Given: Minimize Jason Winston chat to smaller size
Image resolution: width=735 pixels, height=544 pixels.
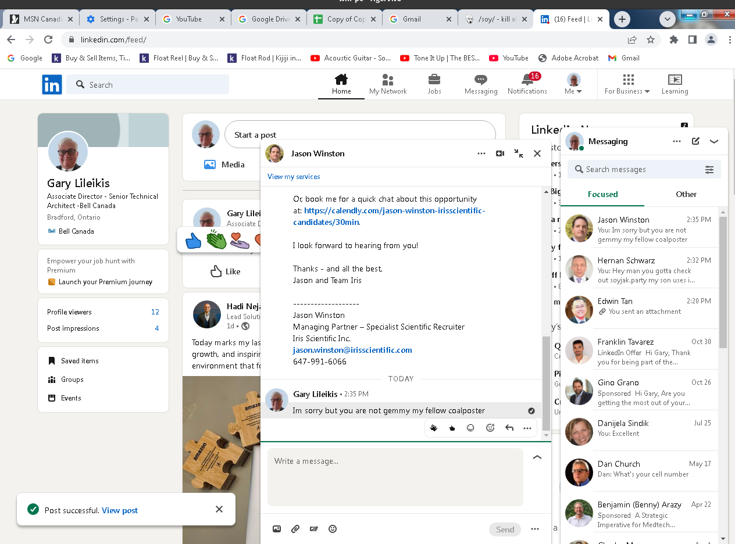Looking at the screenshot, I should point(519,153).
